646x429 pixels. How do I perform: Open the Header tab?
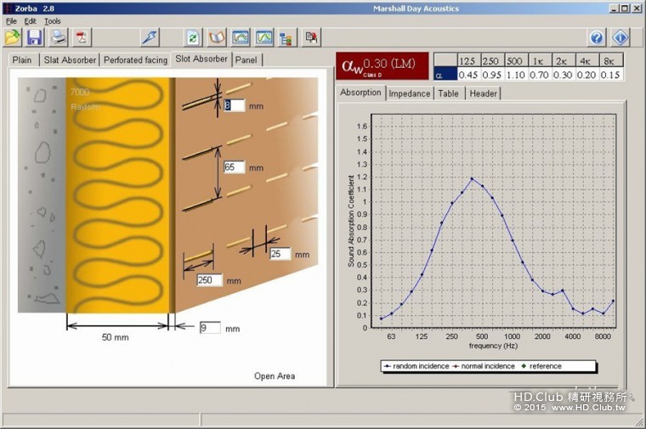click(483, 93)
